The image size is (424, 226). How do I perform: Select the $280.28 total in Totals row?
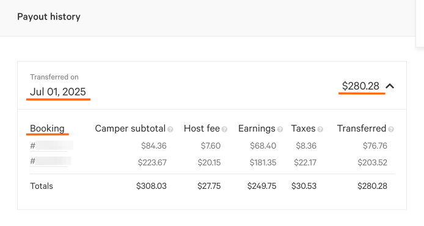tap(372, 186)
